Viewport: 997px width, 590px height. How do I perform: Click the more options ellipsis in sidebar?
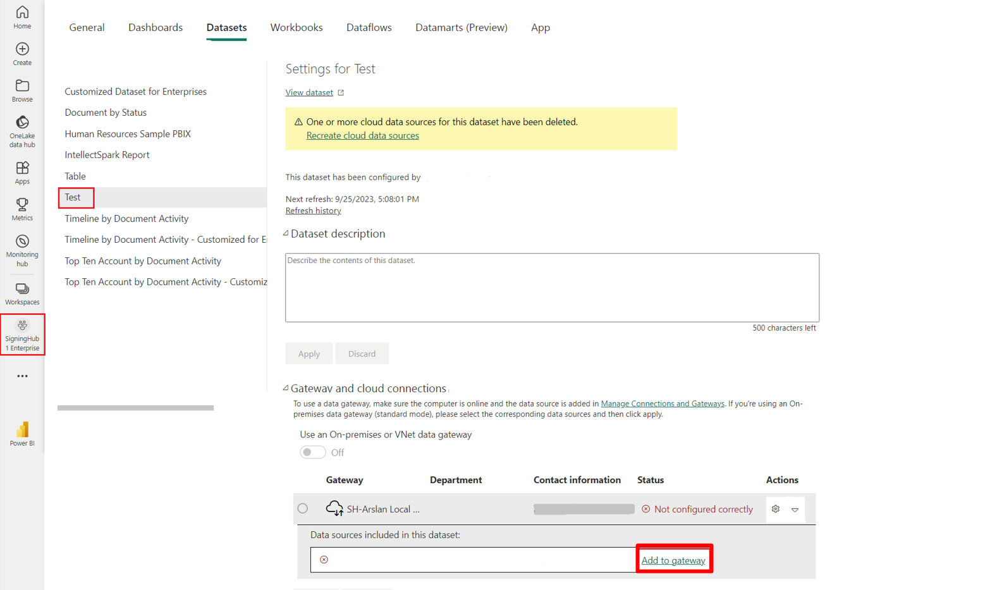[x=22, y=376]
